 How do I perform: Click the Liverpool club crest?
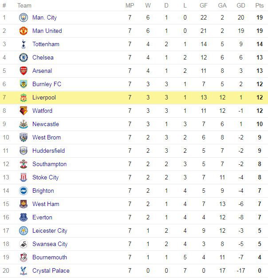(x=24, y=98)
